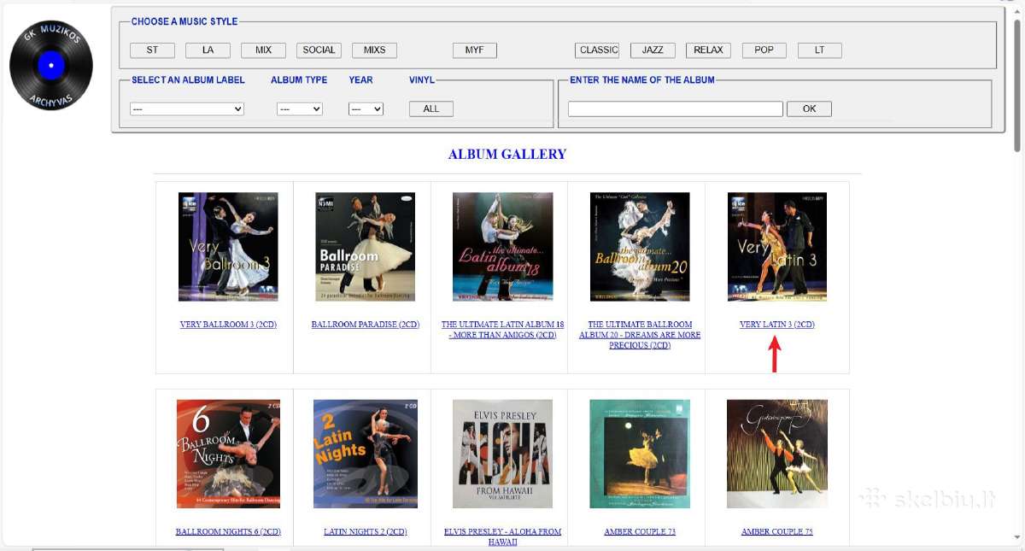The height and width of the screenshot is (551, 1025).
Task: Open Very Ballroom 3 cover thumbnail
Action: click(228, 247)
